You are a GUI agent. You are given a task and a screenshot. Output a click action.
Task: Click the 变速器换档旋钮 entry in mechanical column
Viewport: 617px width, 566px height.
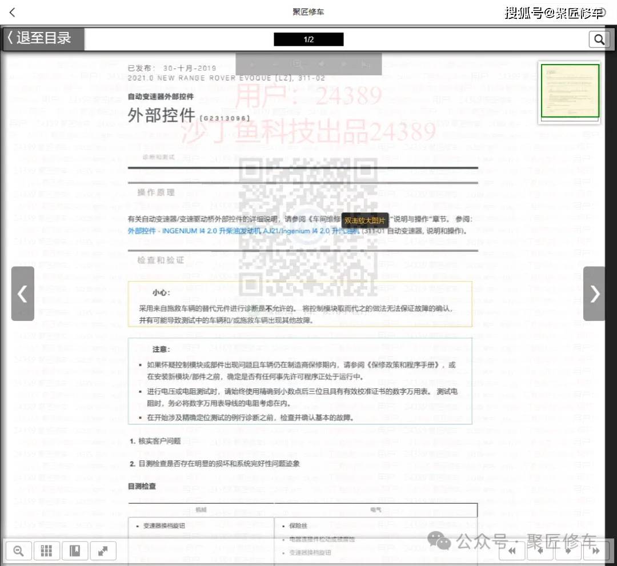coord(164,525)
